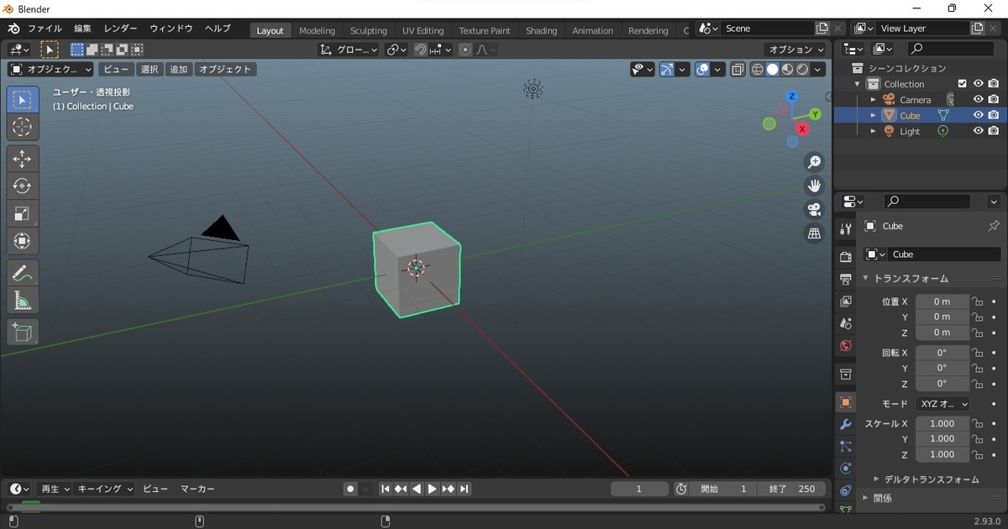Open the グロー transform orientation dropdown
This screenshot has height=529, width=1008.
coord(349,50)
